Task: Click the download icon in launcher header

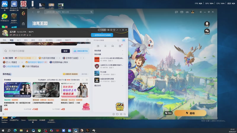Action: (x=187, y=12)
